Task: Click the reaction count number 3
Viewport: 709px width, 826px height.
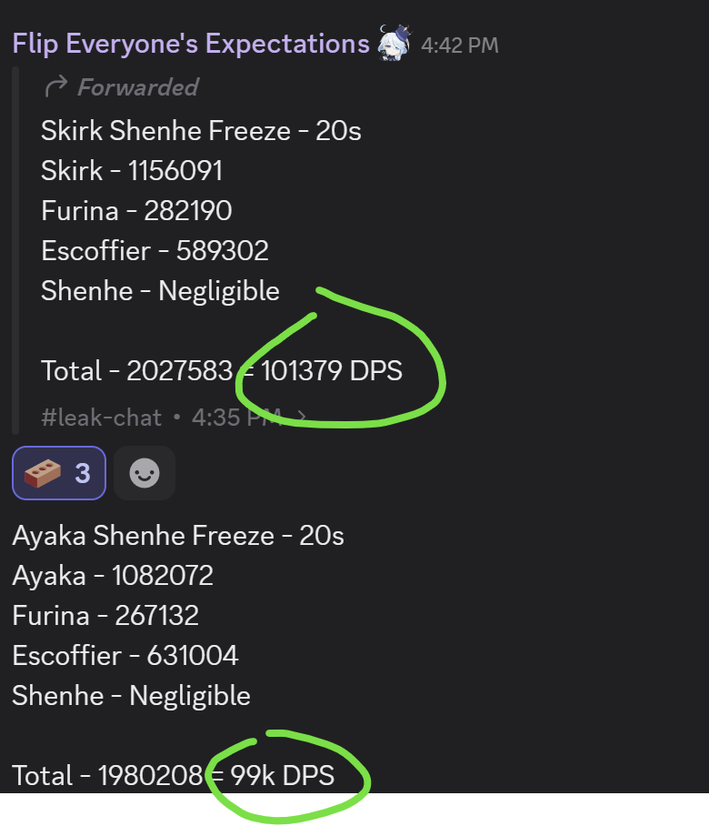Action: coord(83,473)
